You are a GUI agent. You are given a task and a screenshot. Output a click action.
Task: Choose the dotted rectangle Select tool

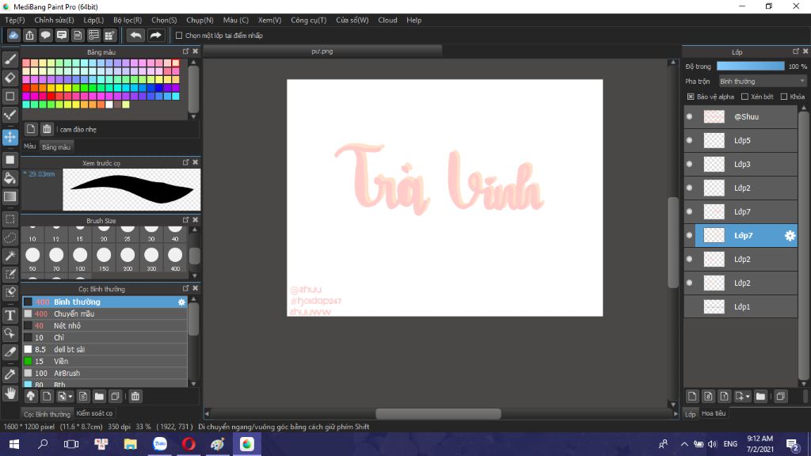pos(10,219)
